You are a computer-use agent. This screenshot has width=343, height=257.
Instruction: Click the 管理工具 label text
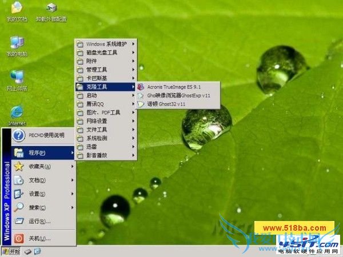point(97,70)
